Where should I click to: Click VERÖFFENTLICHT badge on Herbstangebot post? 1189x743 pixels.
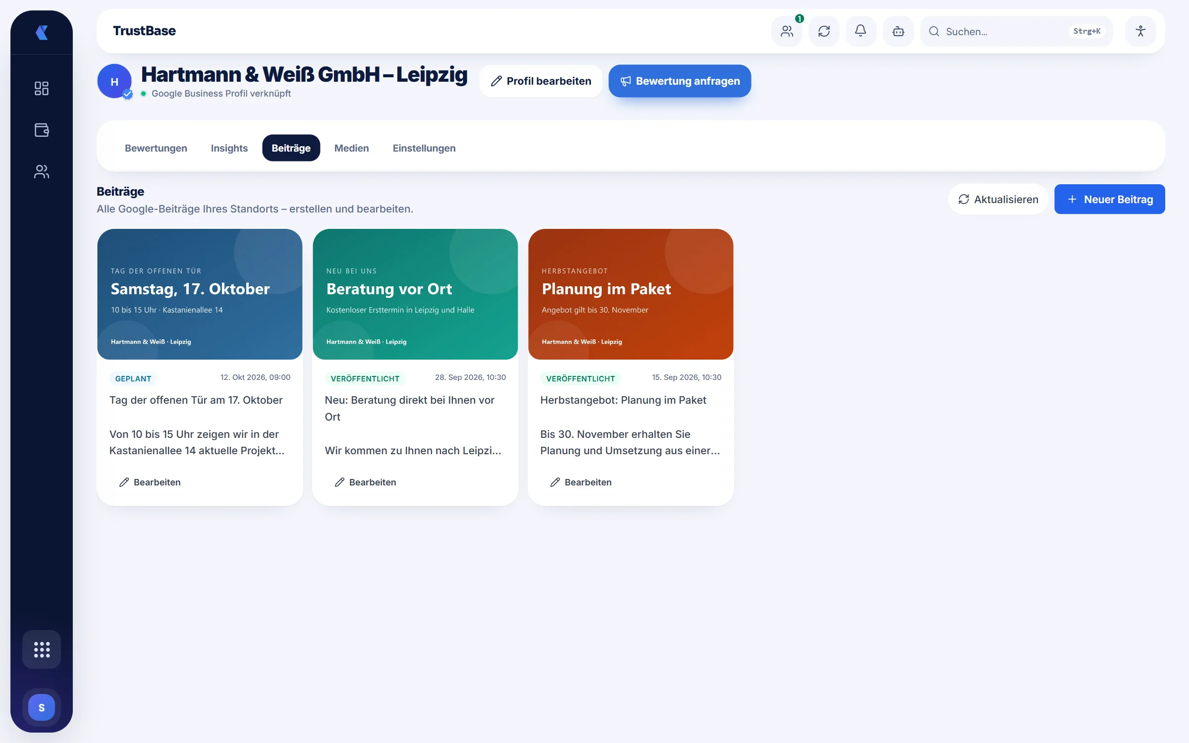tap(581, 378)
